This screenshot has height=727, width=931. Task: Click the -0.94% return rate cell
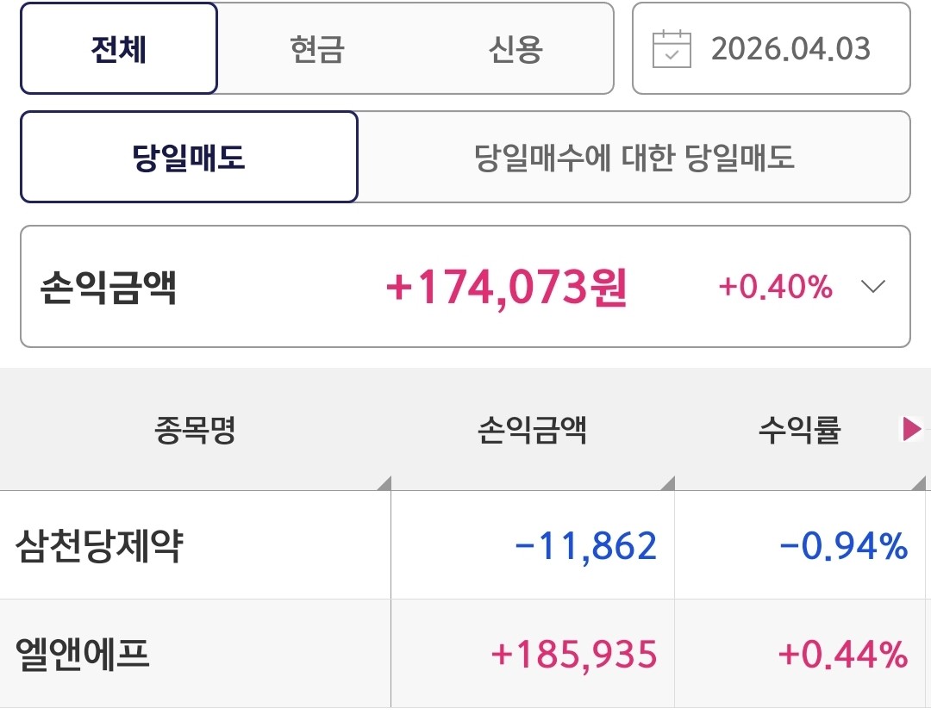(842, 546)
